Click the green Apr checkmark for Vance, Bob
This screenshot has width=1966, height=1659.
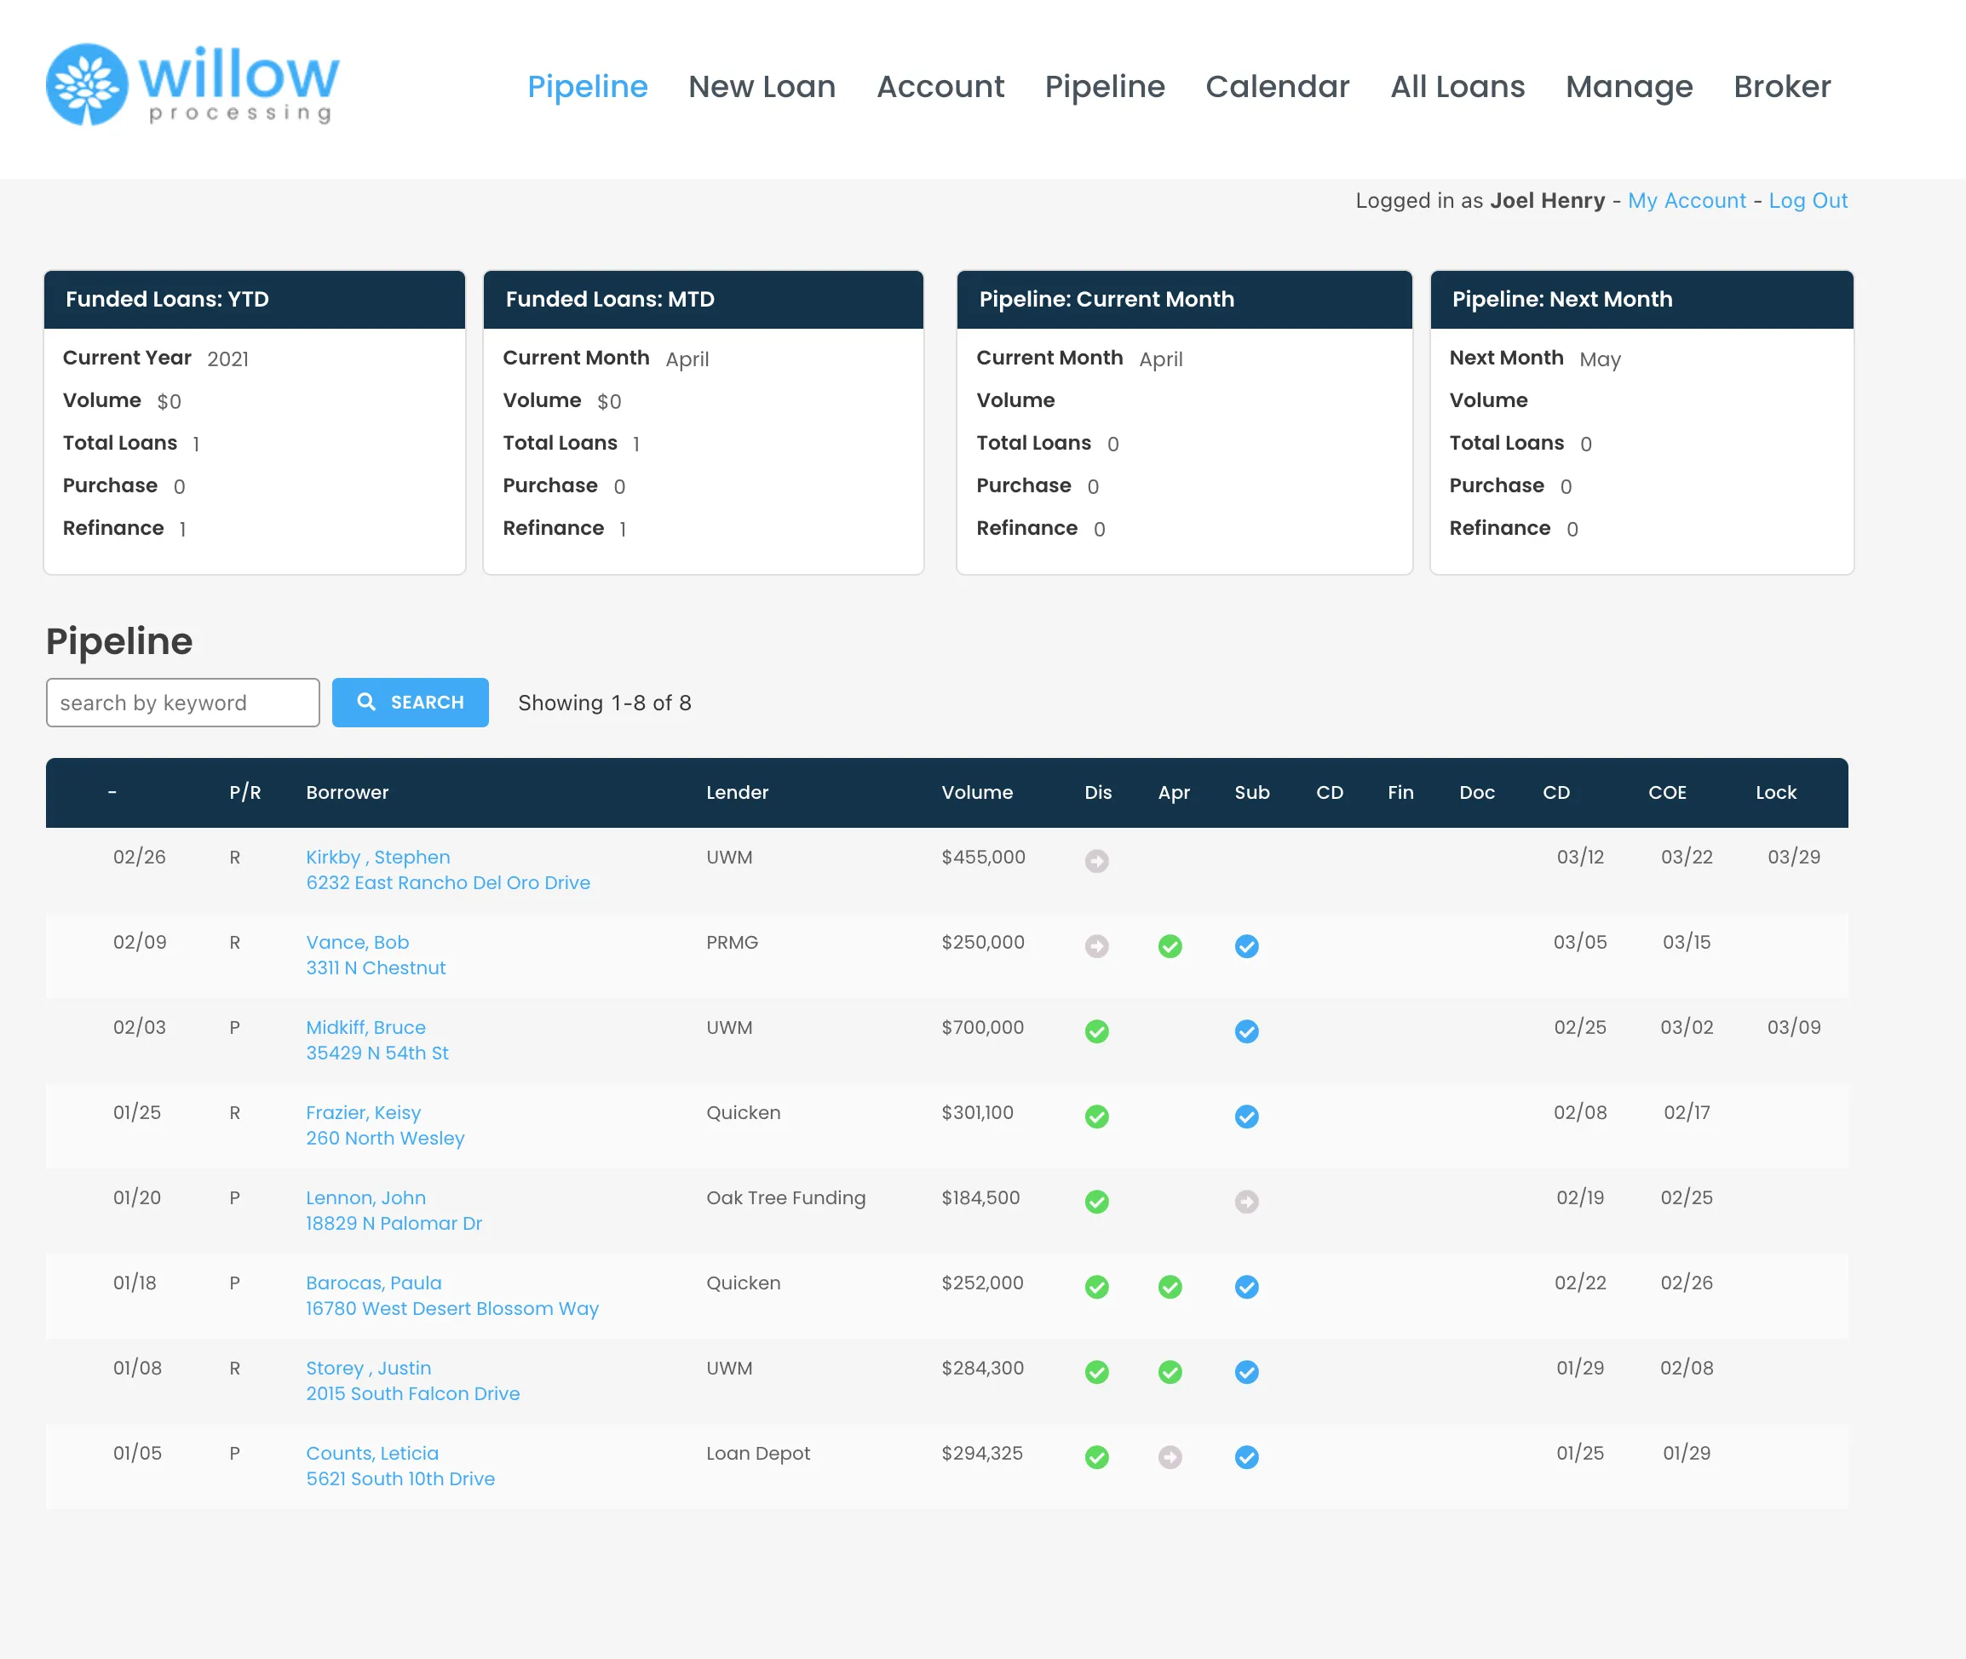1170,946
